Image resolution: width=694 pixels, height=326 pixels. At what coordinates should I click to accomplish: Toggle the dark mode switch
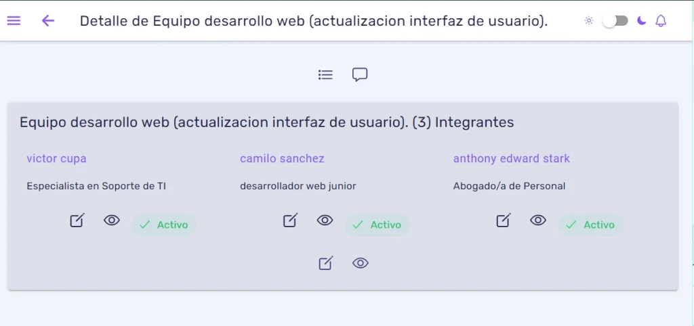tap(615, 21)
